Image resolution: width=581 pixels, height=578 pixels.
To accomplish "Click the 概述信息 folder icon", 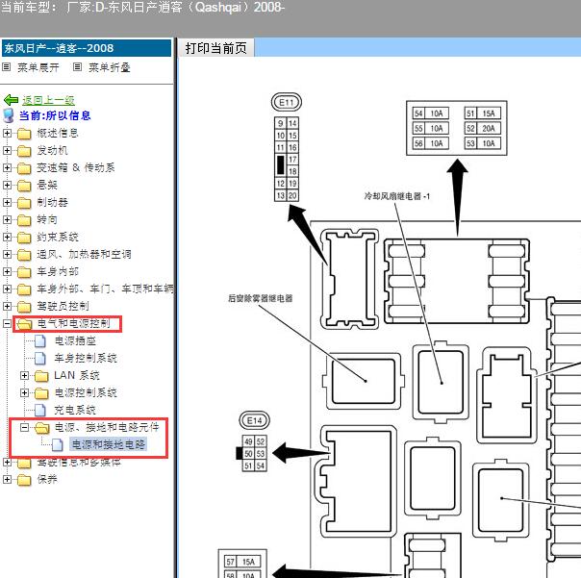I will coord(24,134).
